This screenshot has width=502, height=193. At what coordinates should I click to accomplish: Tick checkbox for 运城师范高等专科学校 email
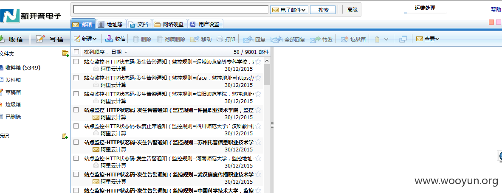[x=76, y=62]
